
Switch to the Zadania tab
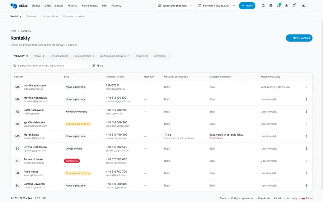tap(31, 16)
